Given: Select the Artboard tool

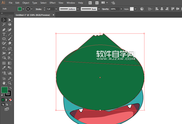Looking at the screenshot, I should point(4,79).
